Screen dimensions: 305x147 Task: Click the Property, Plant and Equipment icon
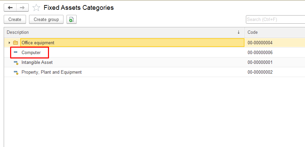(x=16, y=72)
